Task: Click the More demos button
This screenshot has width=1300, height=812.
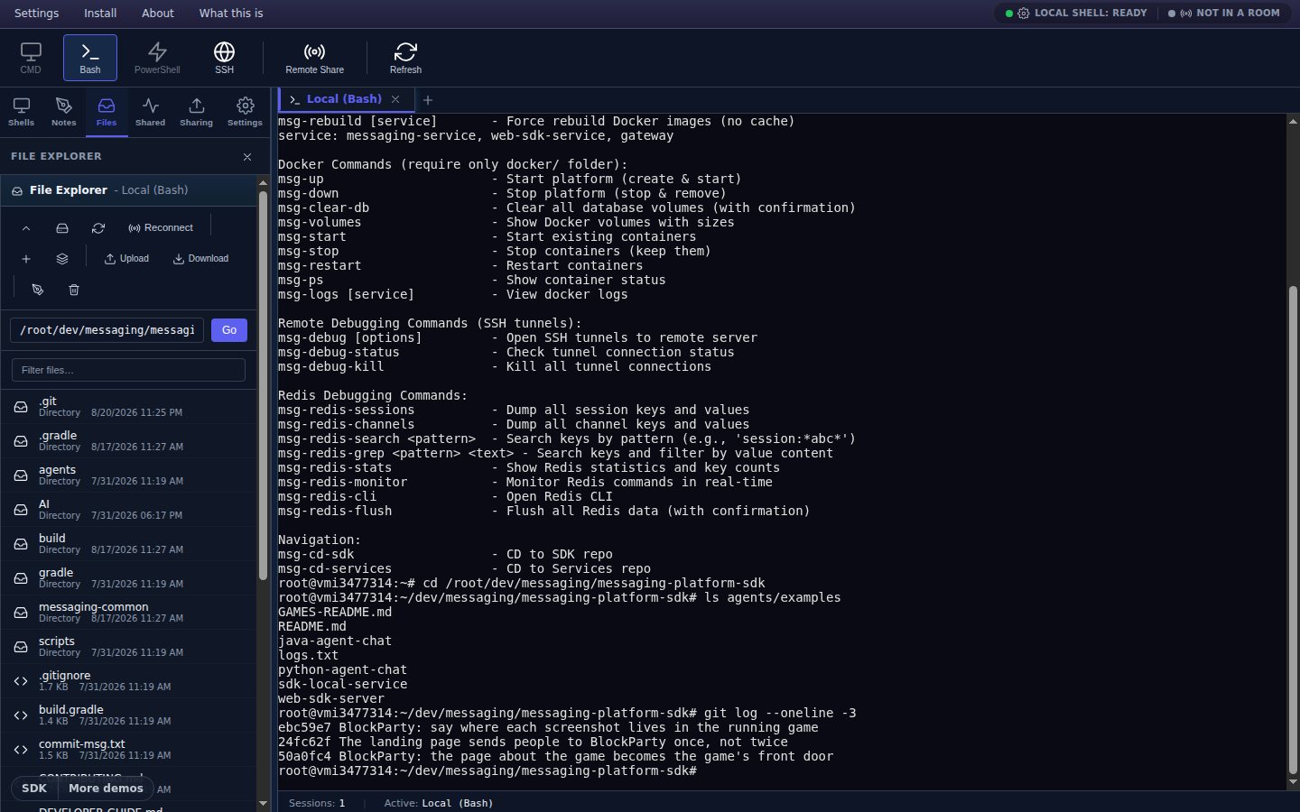Action: click(106, 789)
